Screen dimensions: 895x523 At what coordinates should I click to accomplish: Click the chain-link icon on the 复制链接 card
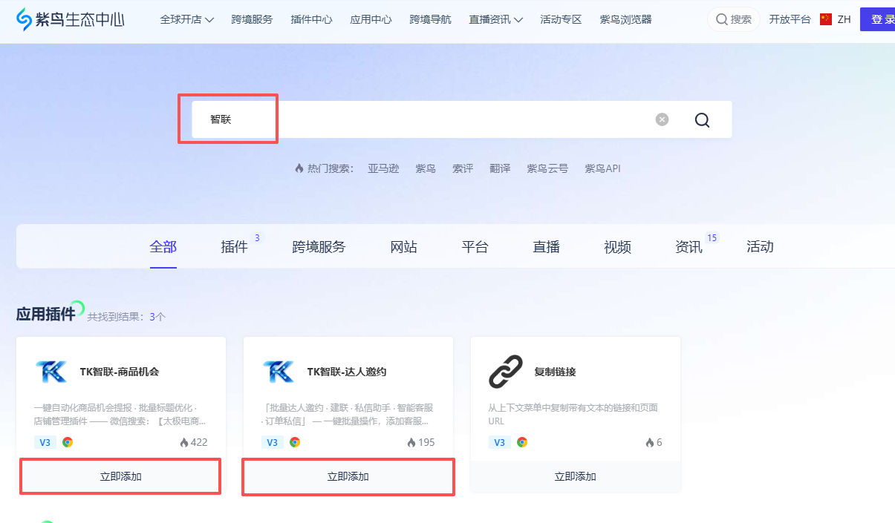point(507,372)
